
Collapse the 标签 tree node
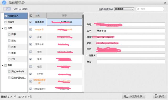[2, 28]
